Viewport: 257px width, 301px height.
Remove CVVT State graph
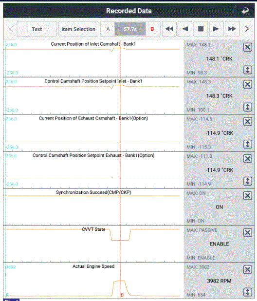click(248, 233)
